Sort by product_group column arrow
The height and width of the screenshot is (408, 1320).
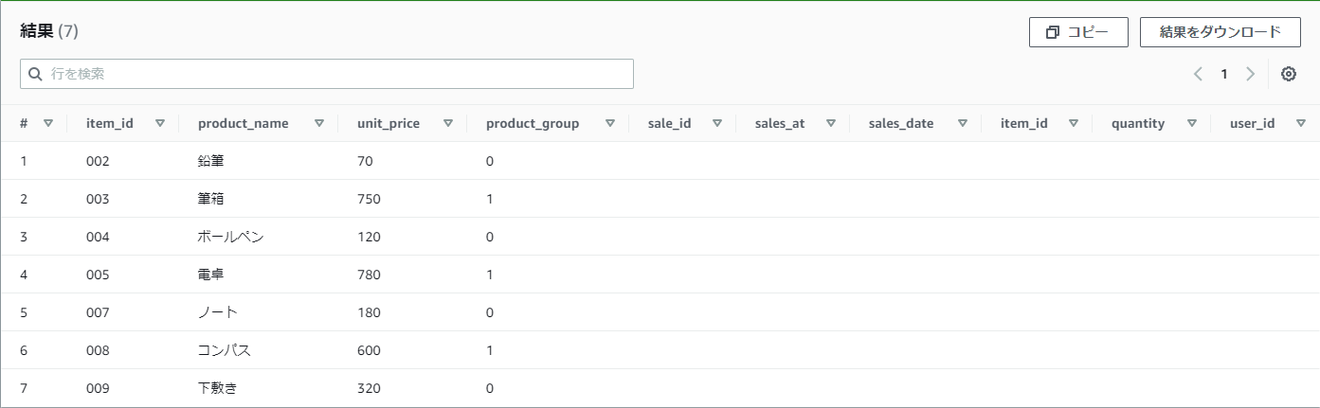coord(610,123)
